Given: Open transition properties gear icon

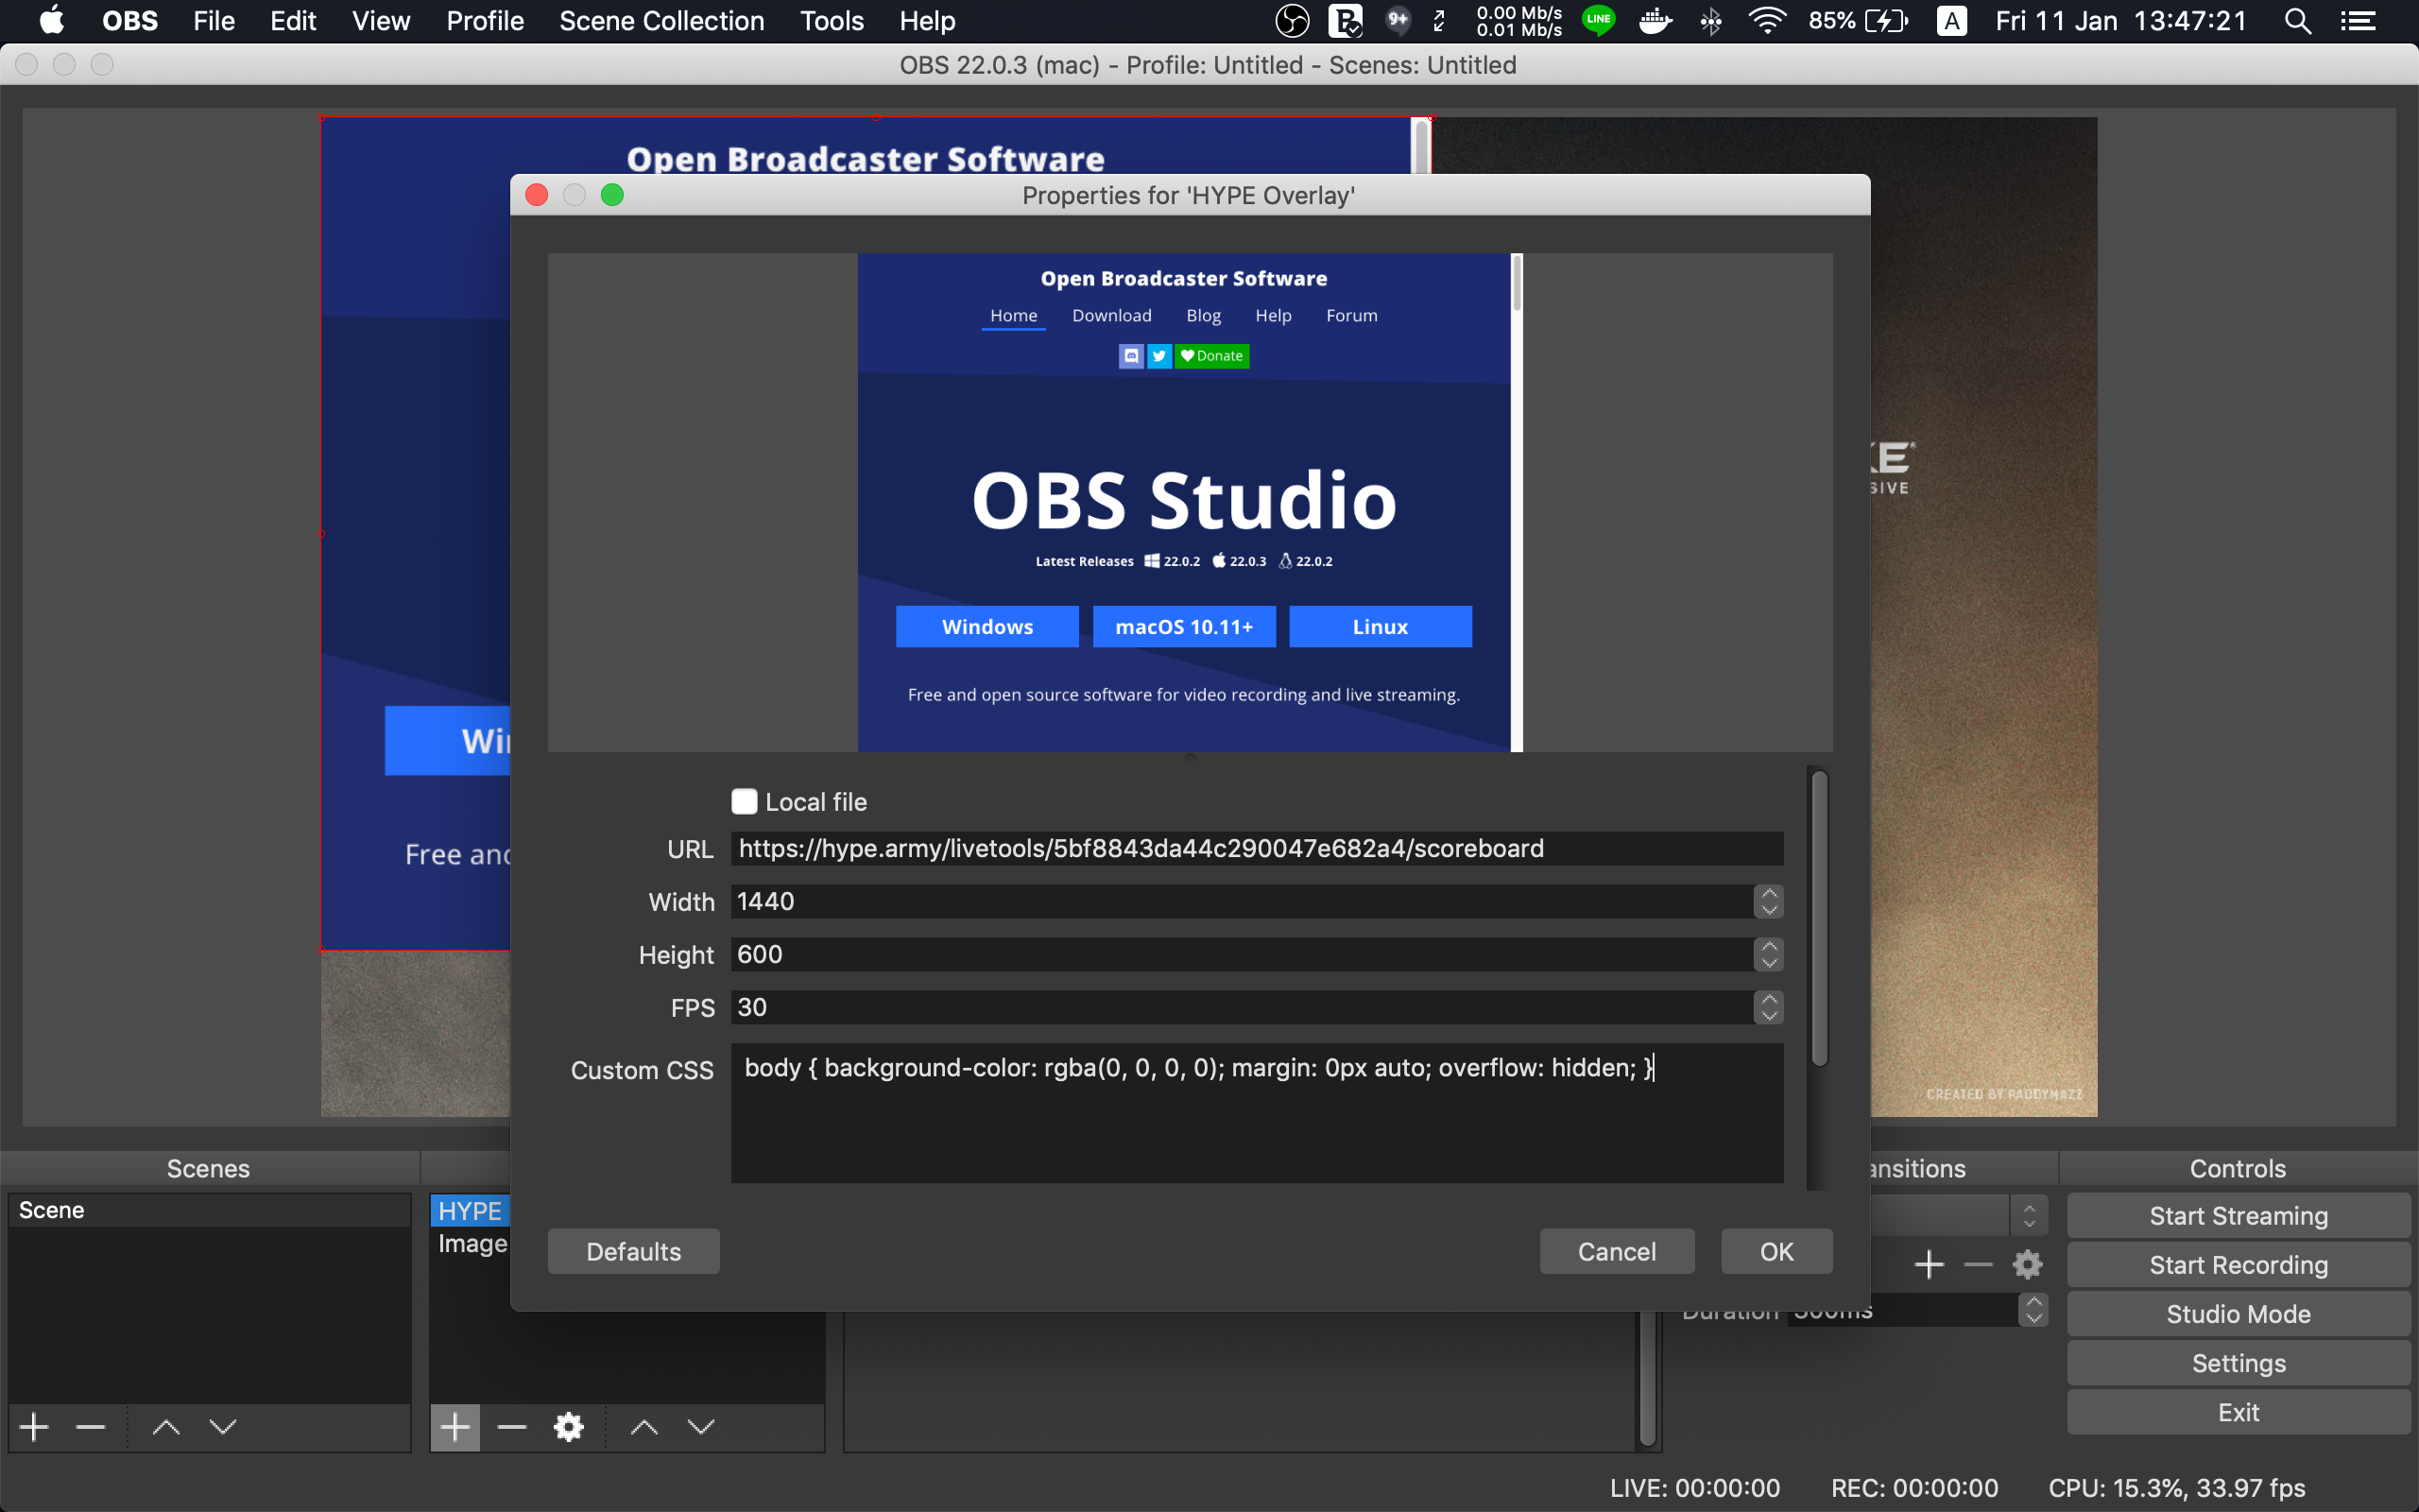Looking at the screenshot, I should [2027, 1265].
